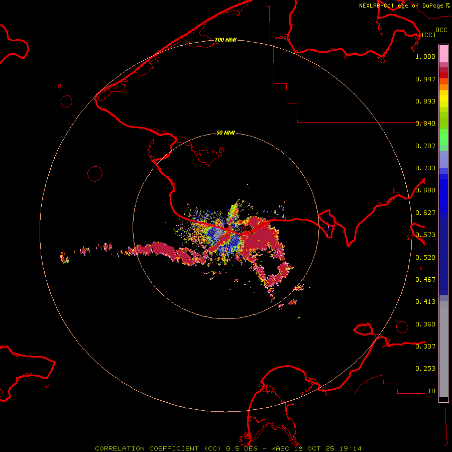Viewport: 452px width, 452px height.
Task: Select the 0.360 color bar value
Action: 425,324
